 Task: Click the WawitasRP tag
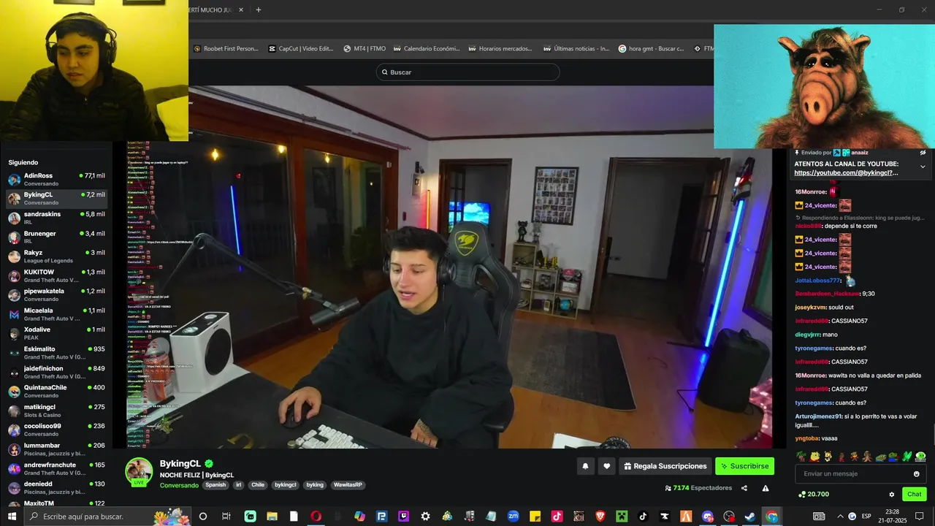[348, 485]
